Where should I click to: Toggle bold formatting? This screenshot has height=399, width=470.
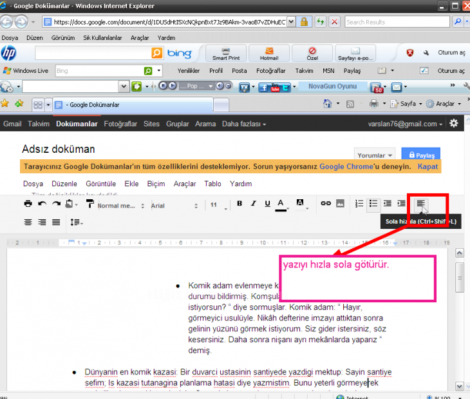[240, 204]
